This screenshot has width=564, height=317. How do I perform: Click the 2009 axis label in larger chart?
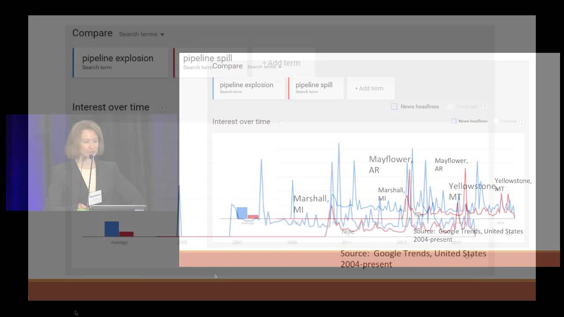tap(292, 243)
